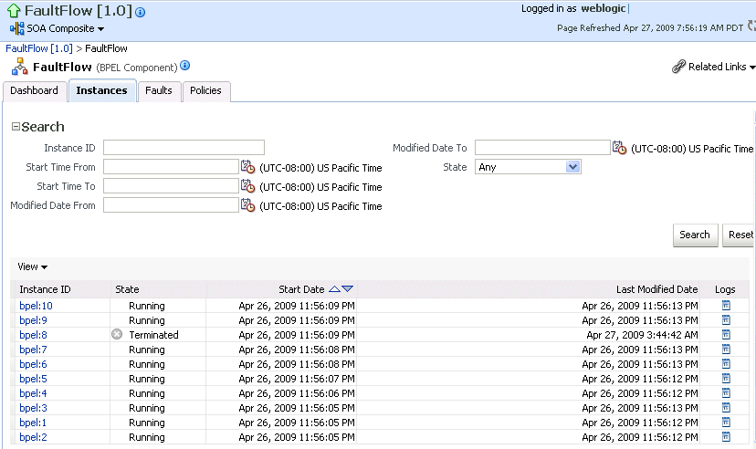View logs for bpel:7
The width and height of the screenshot is (756, 449).
[x=726, y=350]
